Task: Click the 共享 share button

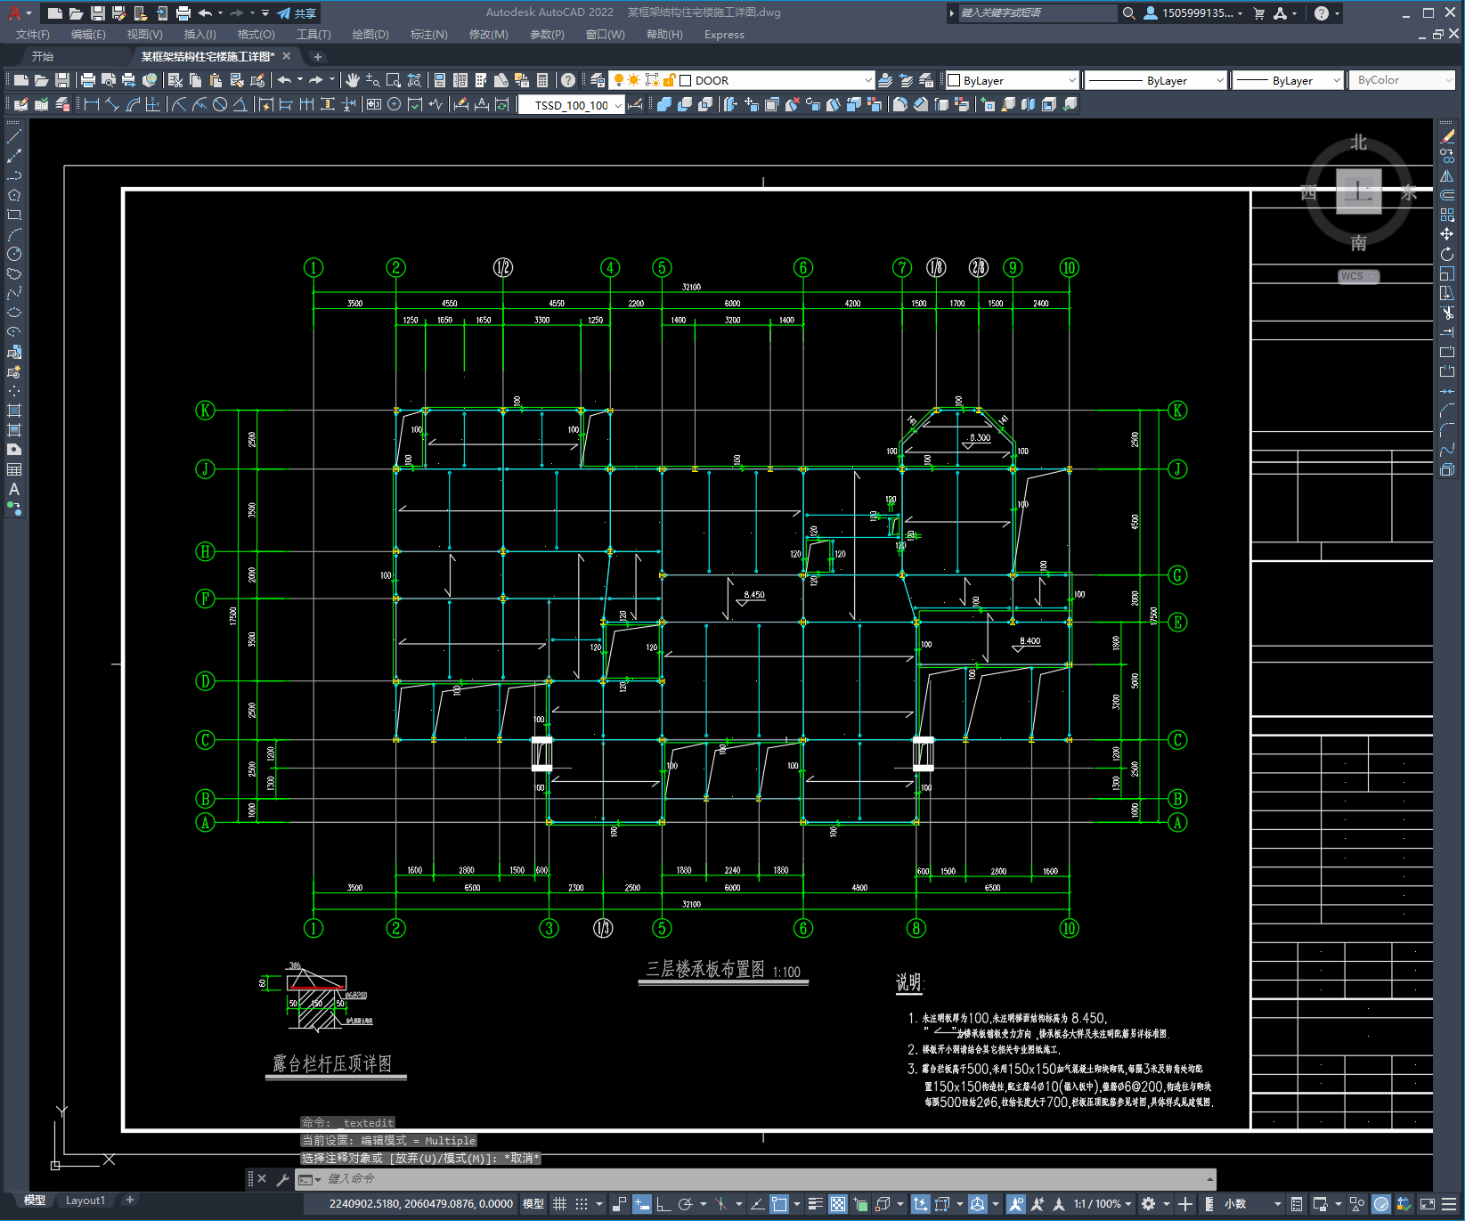Action: [297, 13]
